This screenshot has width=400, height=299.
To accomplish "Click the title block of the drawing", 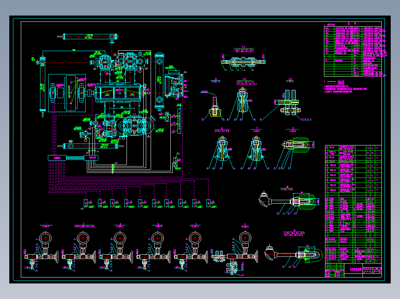I will [353, 270].
